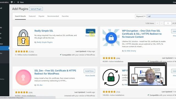Click author link Really Simple Plugins

click(45, 42)
